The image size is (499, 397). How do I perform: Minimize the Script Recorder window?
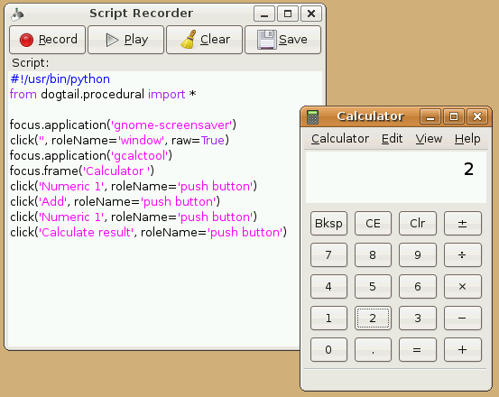point(264,14)
